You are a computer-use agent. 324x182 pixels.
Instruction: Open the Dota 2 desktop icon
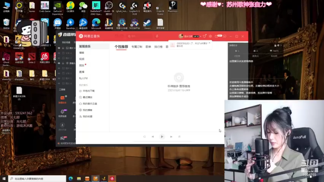coord(32,58)
